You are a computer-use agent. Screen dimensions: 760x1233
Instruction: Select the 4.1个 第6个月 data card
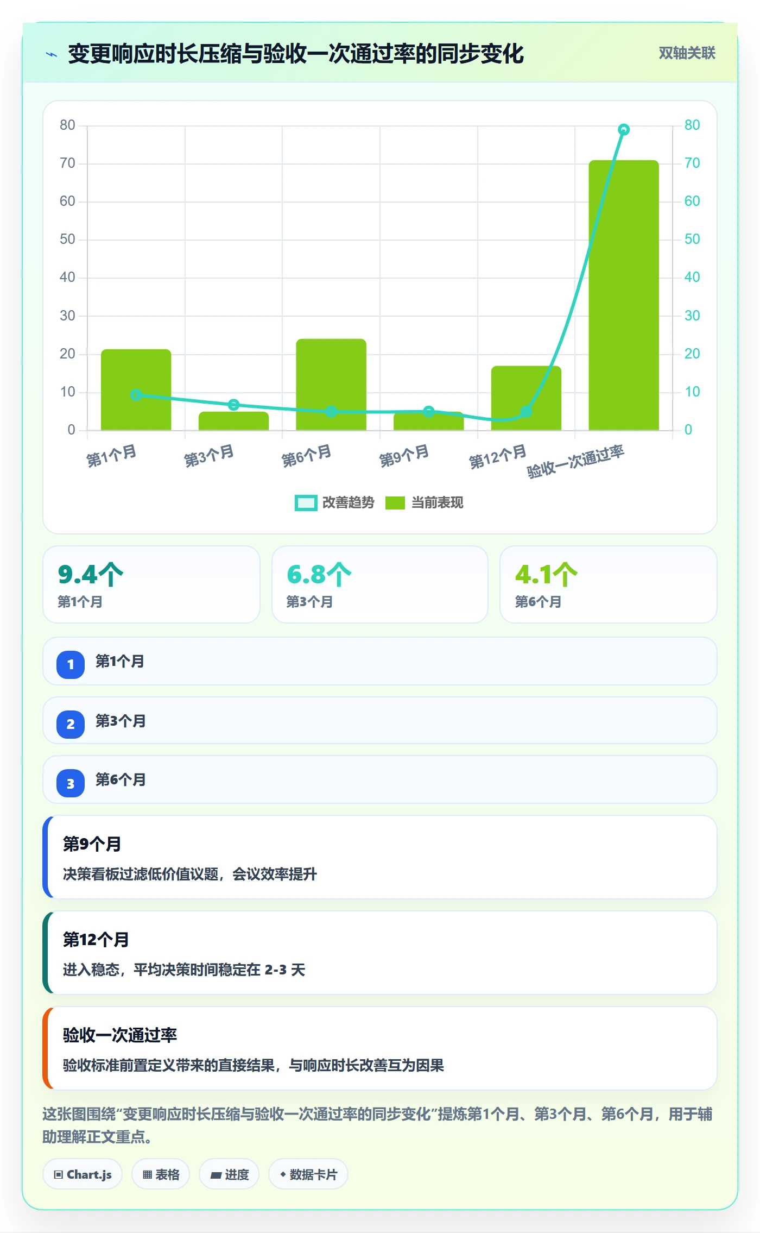tap(608, 584)
